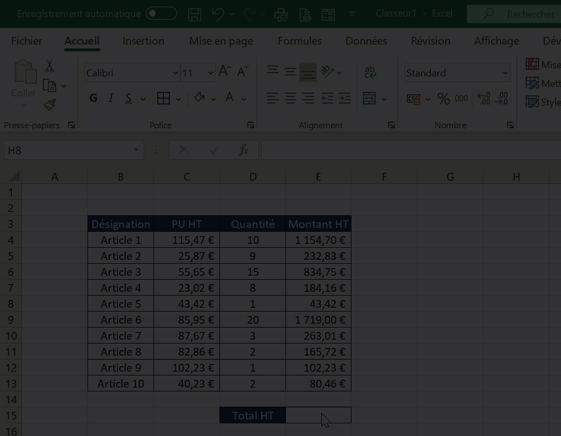Click the italic I button
Viewport: 561px width, 436px height.
click(x=111, y=99)
